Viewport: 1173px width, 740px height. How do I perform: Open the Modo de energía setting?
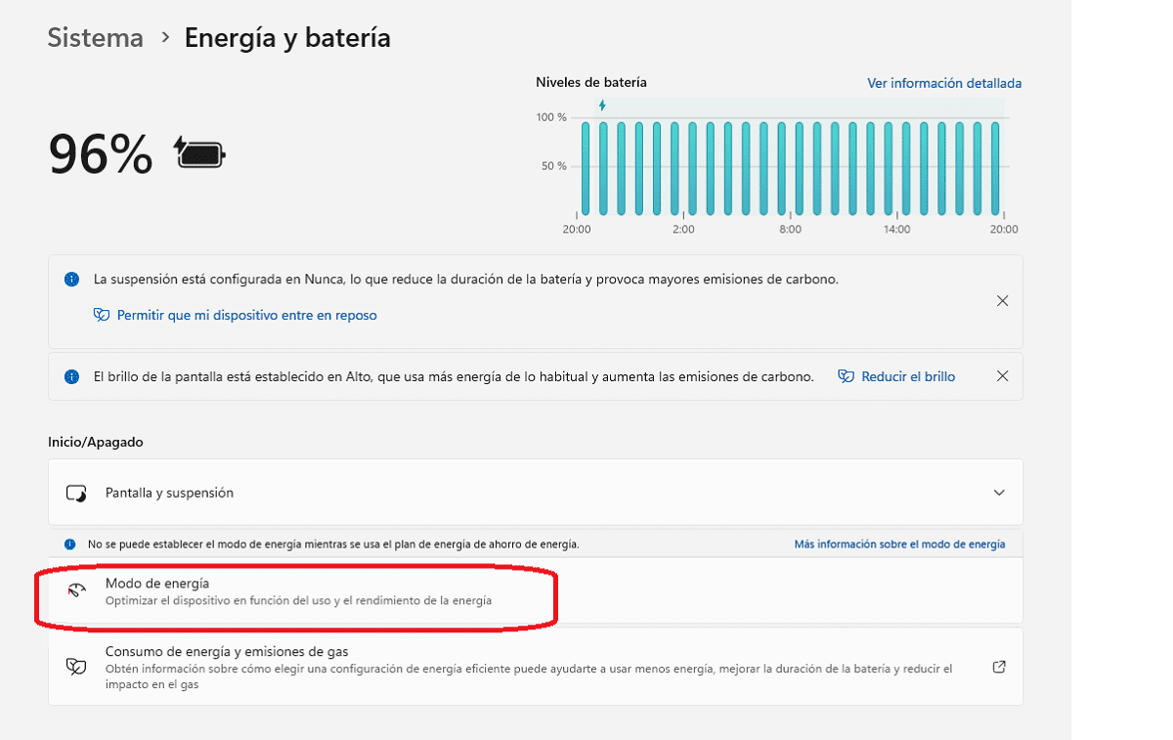[x=293, y=589]
